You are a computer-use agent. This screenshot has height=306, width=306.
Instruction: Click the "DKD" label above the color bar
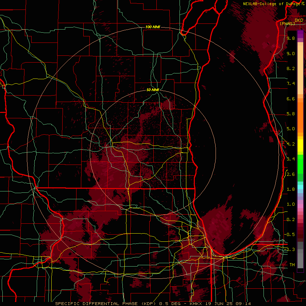(x=299, y=20)
